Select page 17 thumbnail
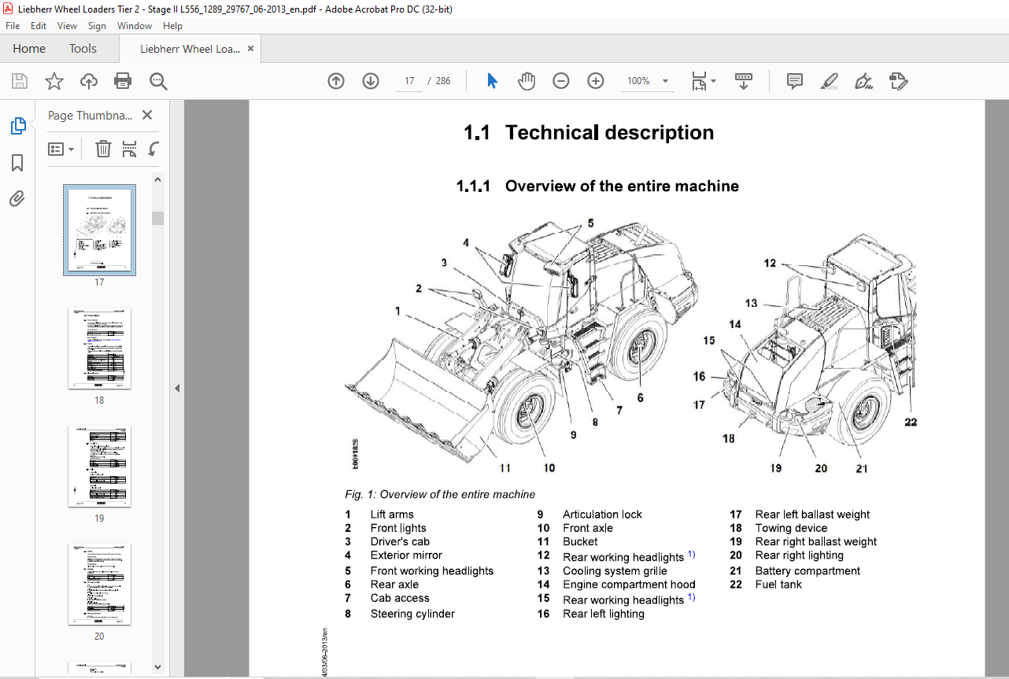 click(x=99, y=230)
